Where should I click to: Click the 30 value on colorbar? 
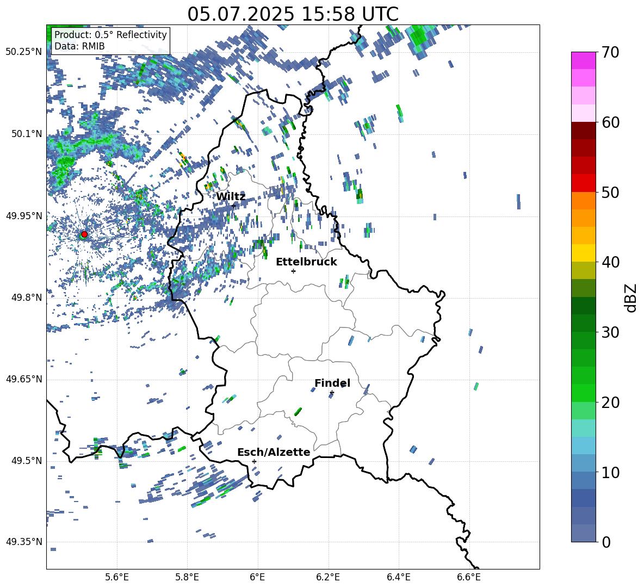tap(610, 332)
